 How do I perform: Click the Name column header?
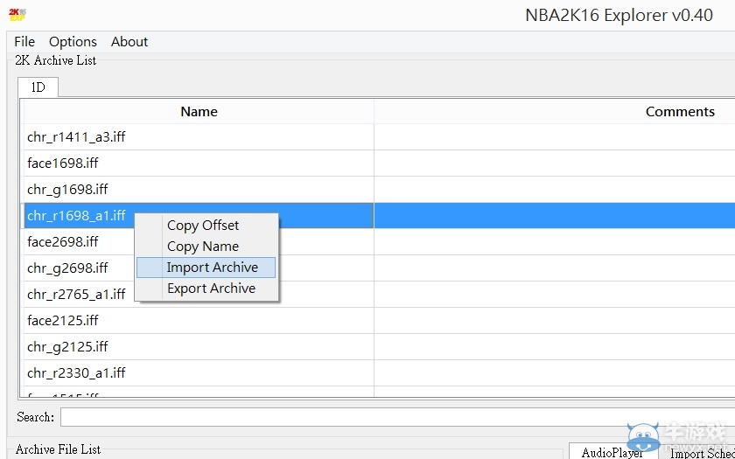(199, 112)
